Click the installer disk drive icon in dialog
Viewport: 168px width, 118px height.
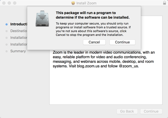(43, 19)
